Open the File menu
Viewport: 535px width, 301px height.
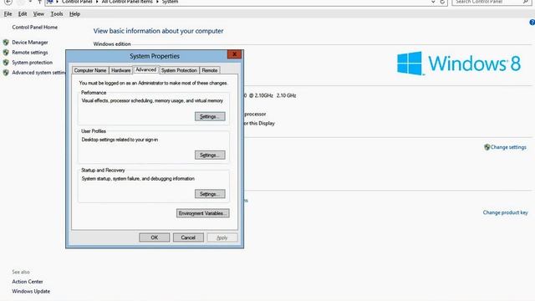coord(8,14)
